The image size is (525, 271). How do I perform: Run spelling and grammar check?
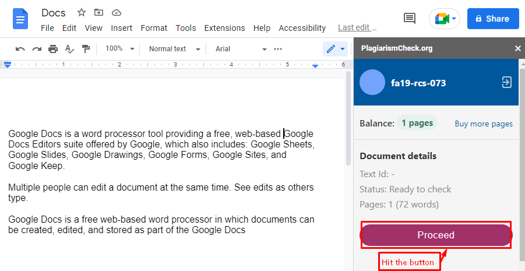click(x=69, y=49)
